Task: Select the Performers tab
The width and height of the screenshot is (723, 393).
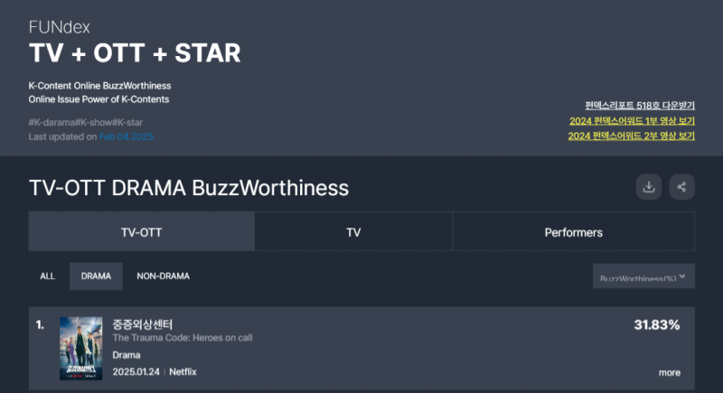Action: coord(573,232)
